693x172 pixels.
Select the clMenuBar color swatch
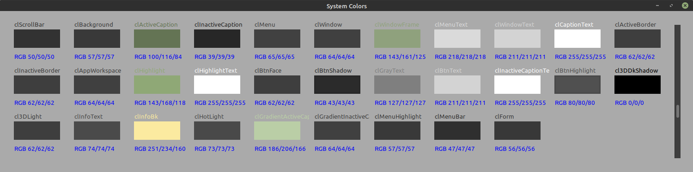(x=457, y=131)
